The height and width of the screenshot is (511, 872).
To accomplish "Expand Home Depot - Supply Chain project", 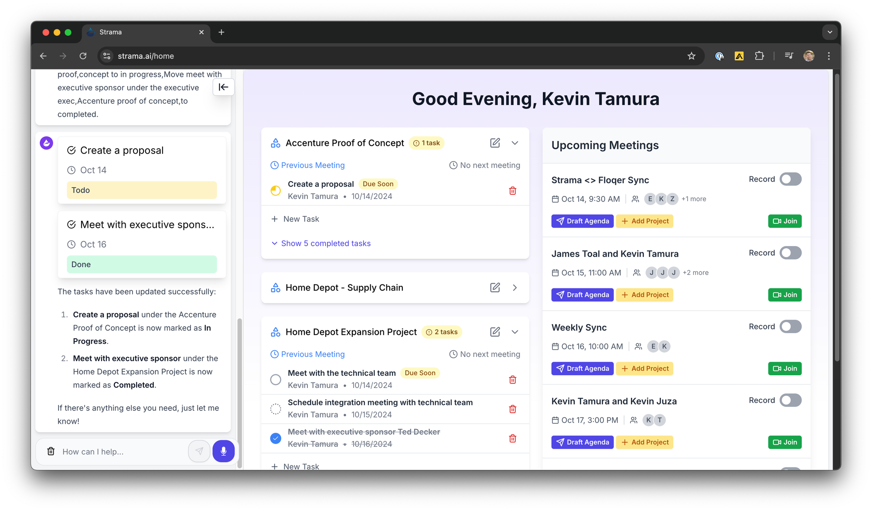I will point(514,288).
